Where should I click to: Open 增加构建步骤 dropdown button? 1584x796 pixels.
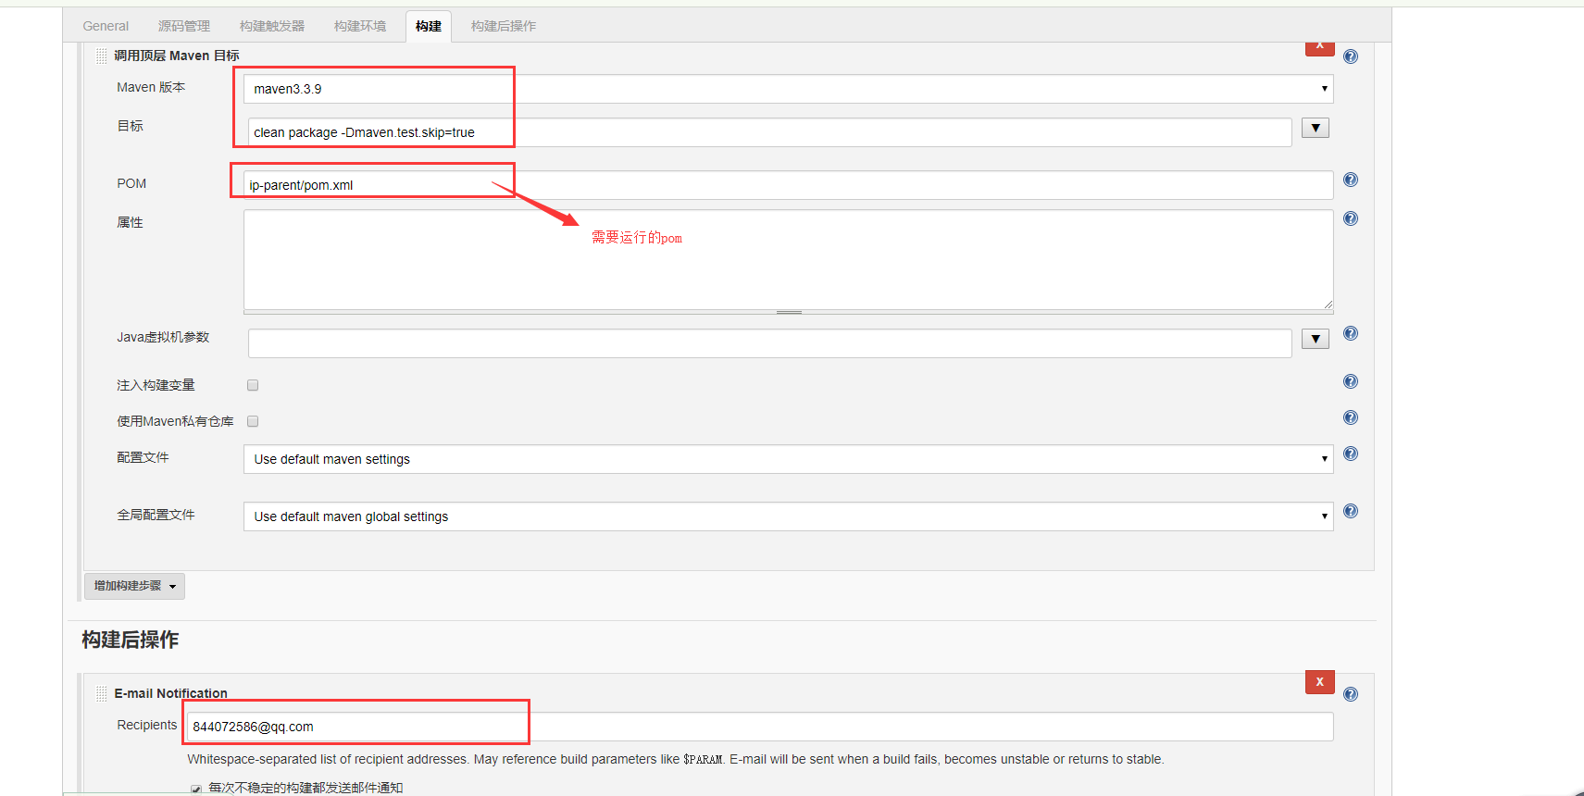click(x=134, y=586)
